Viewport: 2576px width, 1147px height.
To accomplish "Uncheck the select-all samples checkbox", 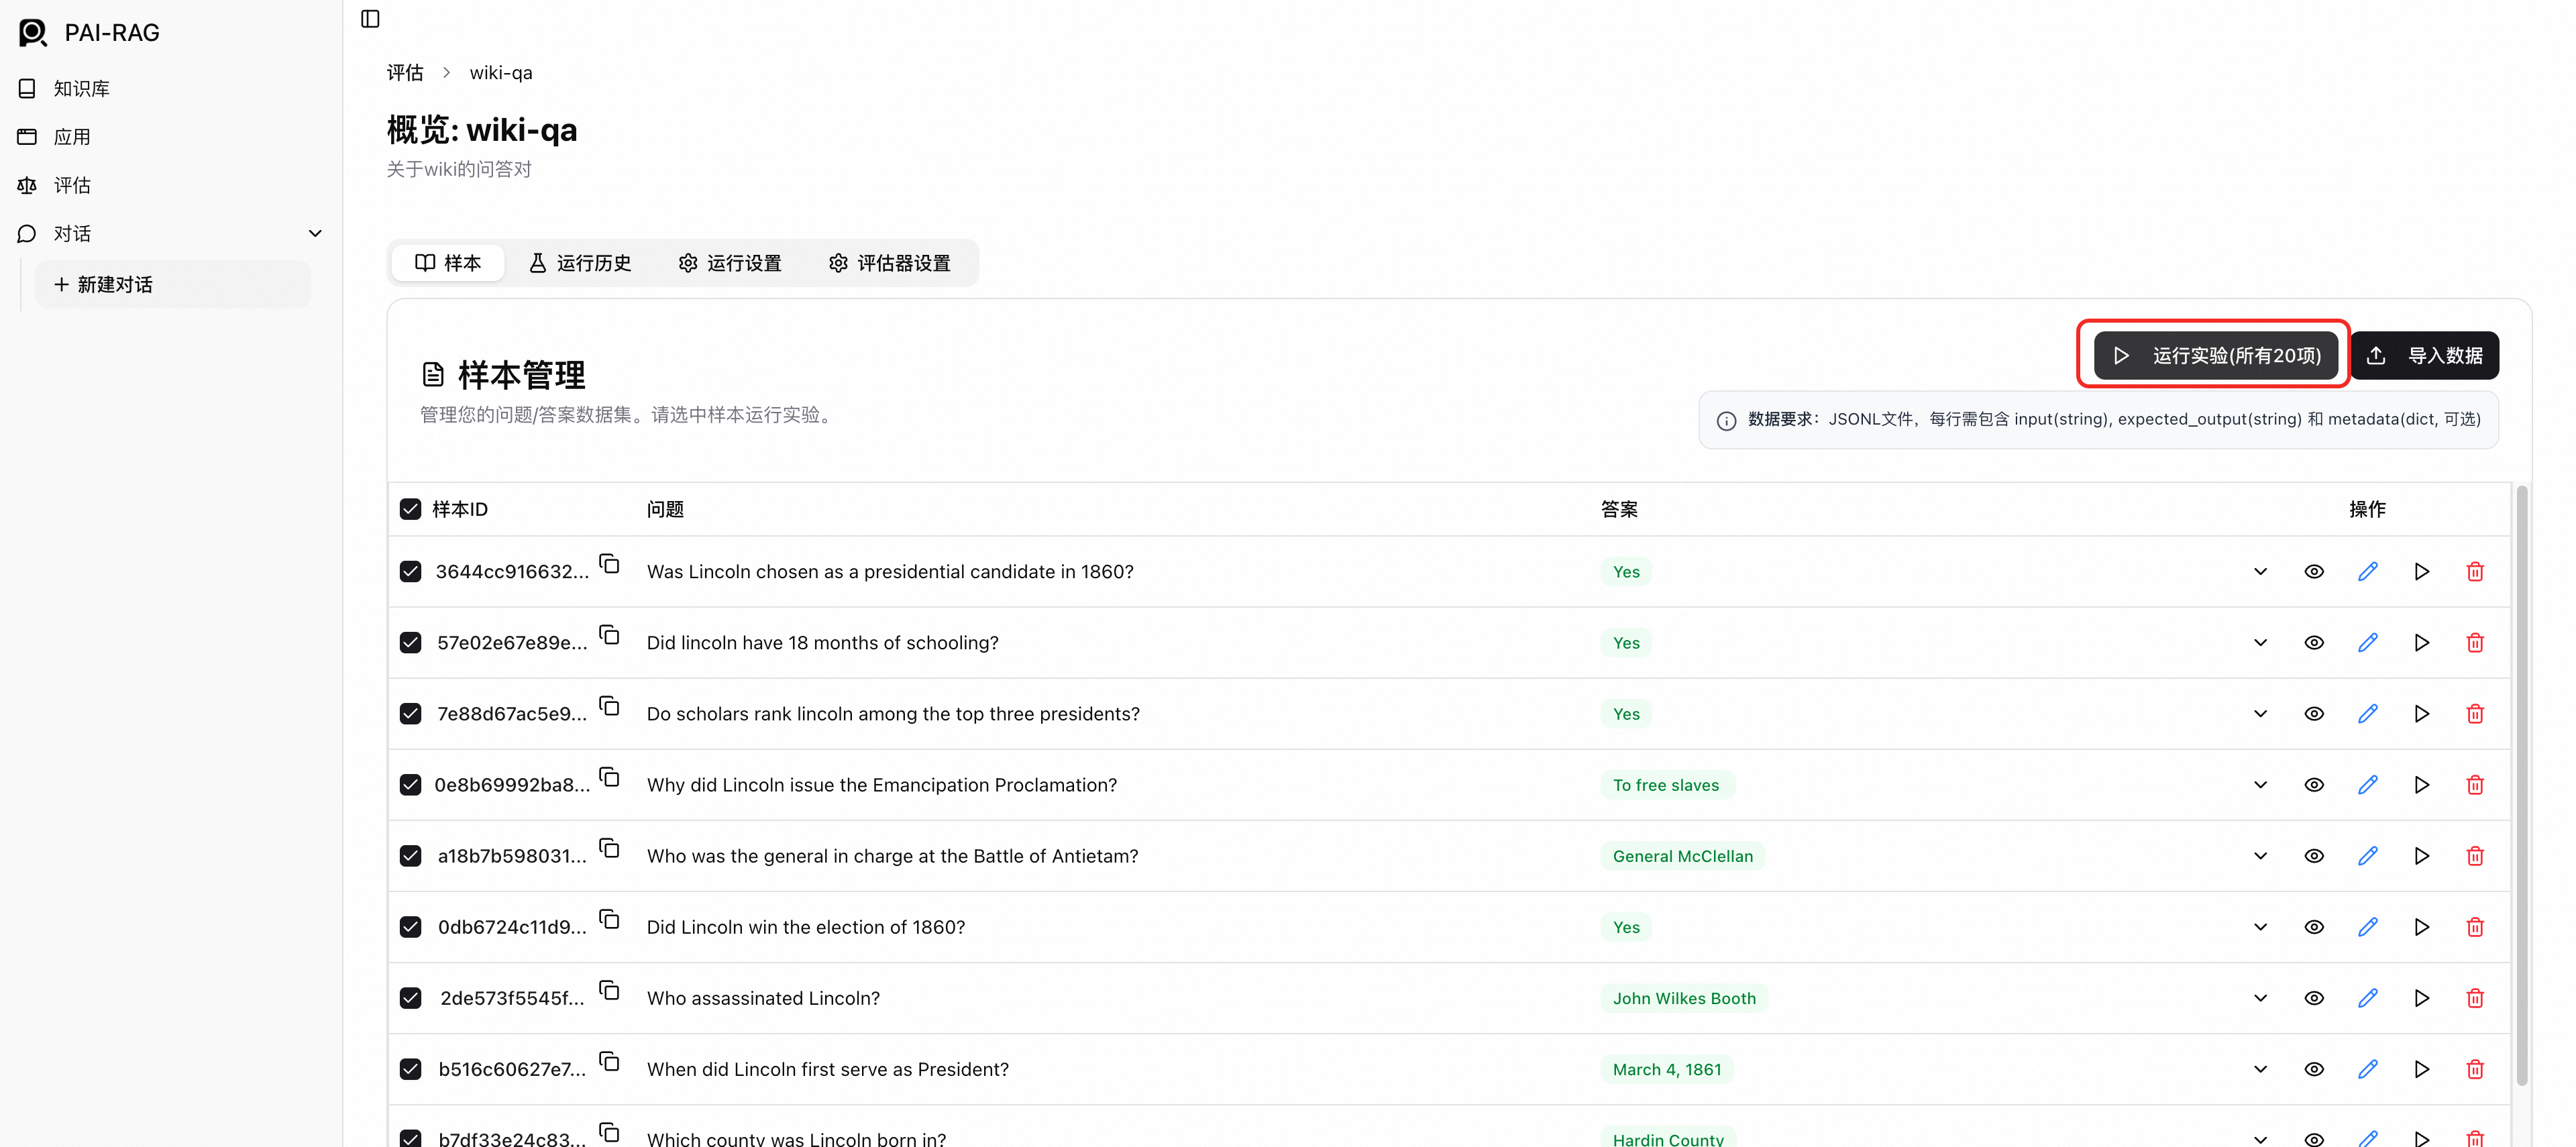I will pyautogui.click(x=410, y=509).
